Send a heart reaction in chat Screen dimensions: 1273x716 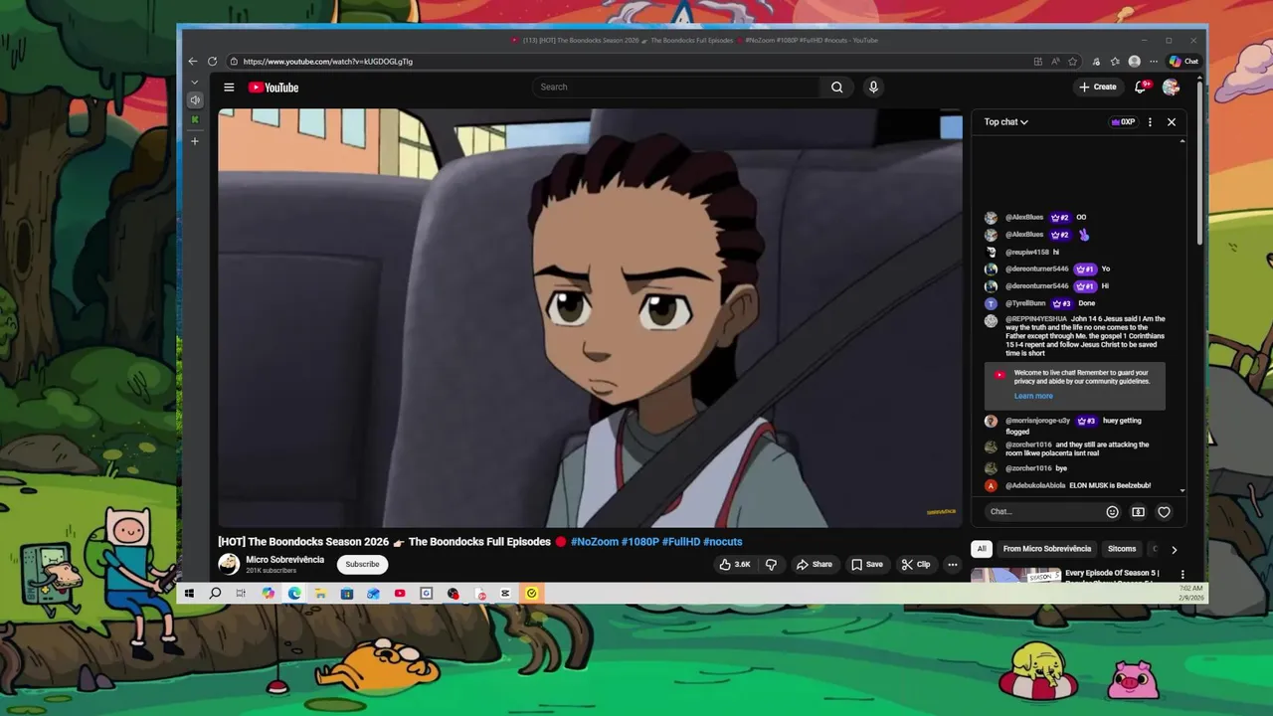pos(1164,512)
